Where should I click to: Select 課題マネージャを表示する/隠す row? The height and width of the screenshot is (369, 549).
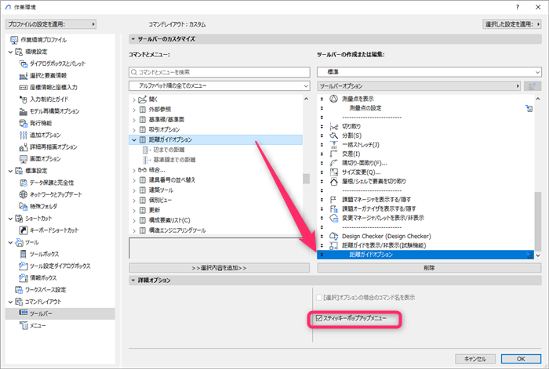(x=425, y=199)
